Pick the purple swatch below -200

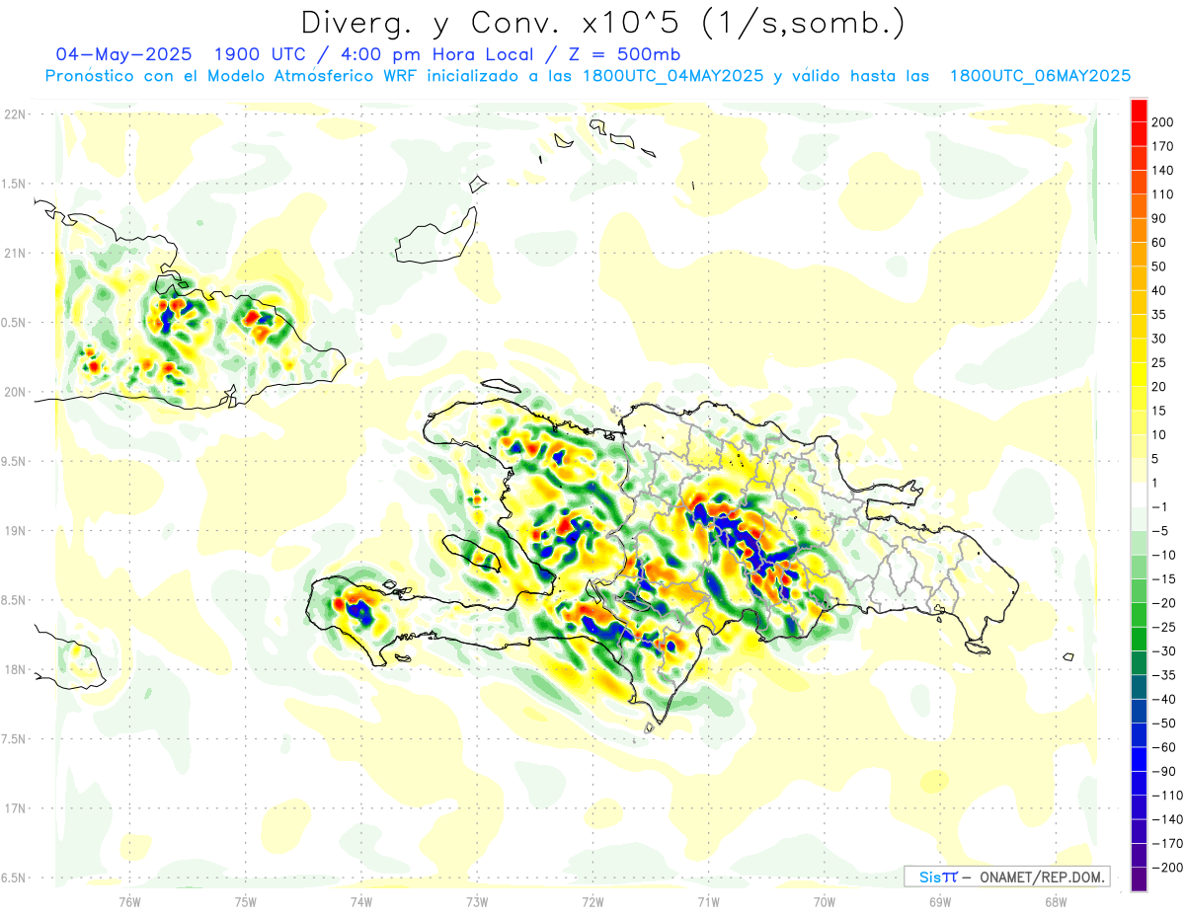(x=1139, y=879)
